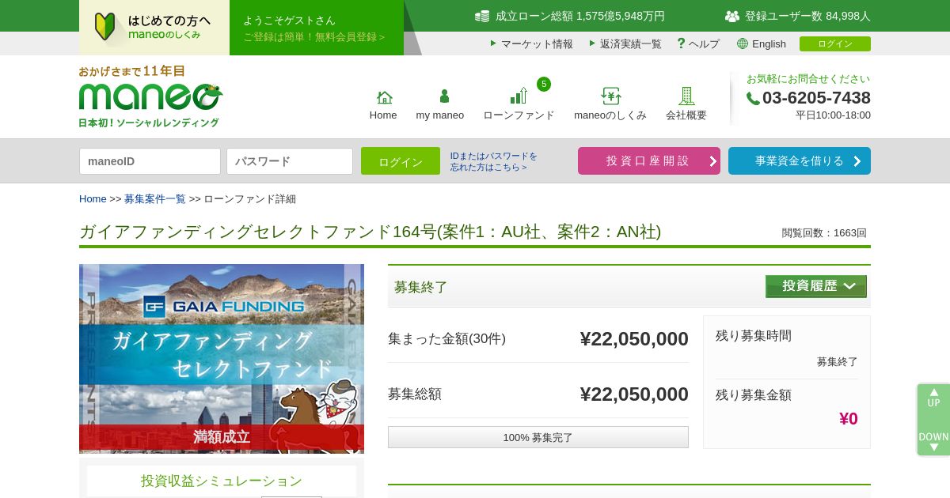The width and height of the screenshot is (950, 498).
Task: Click the notification badge showing 5
Action: point(544,84)
